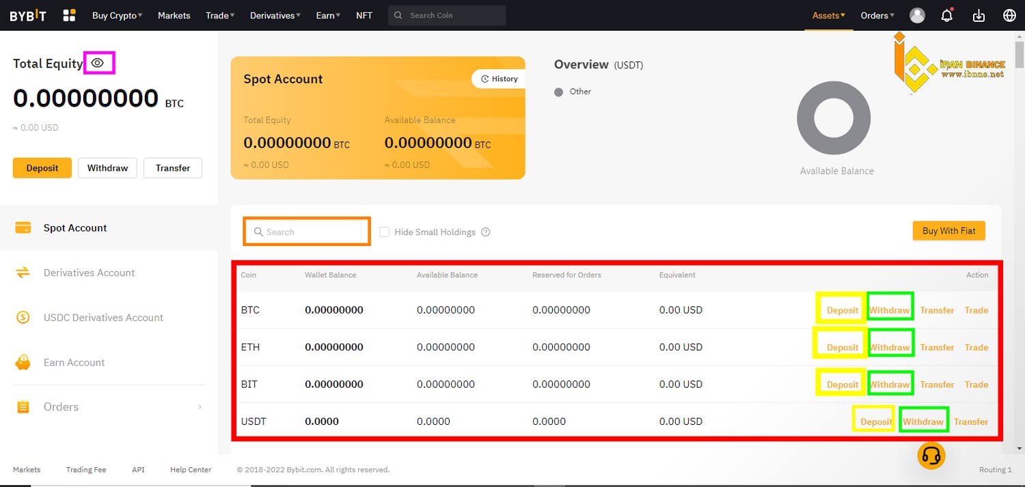Deposit ETH from the table row

pos(843,347)
